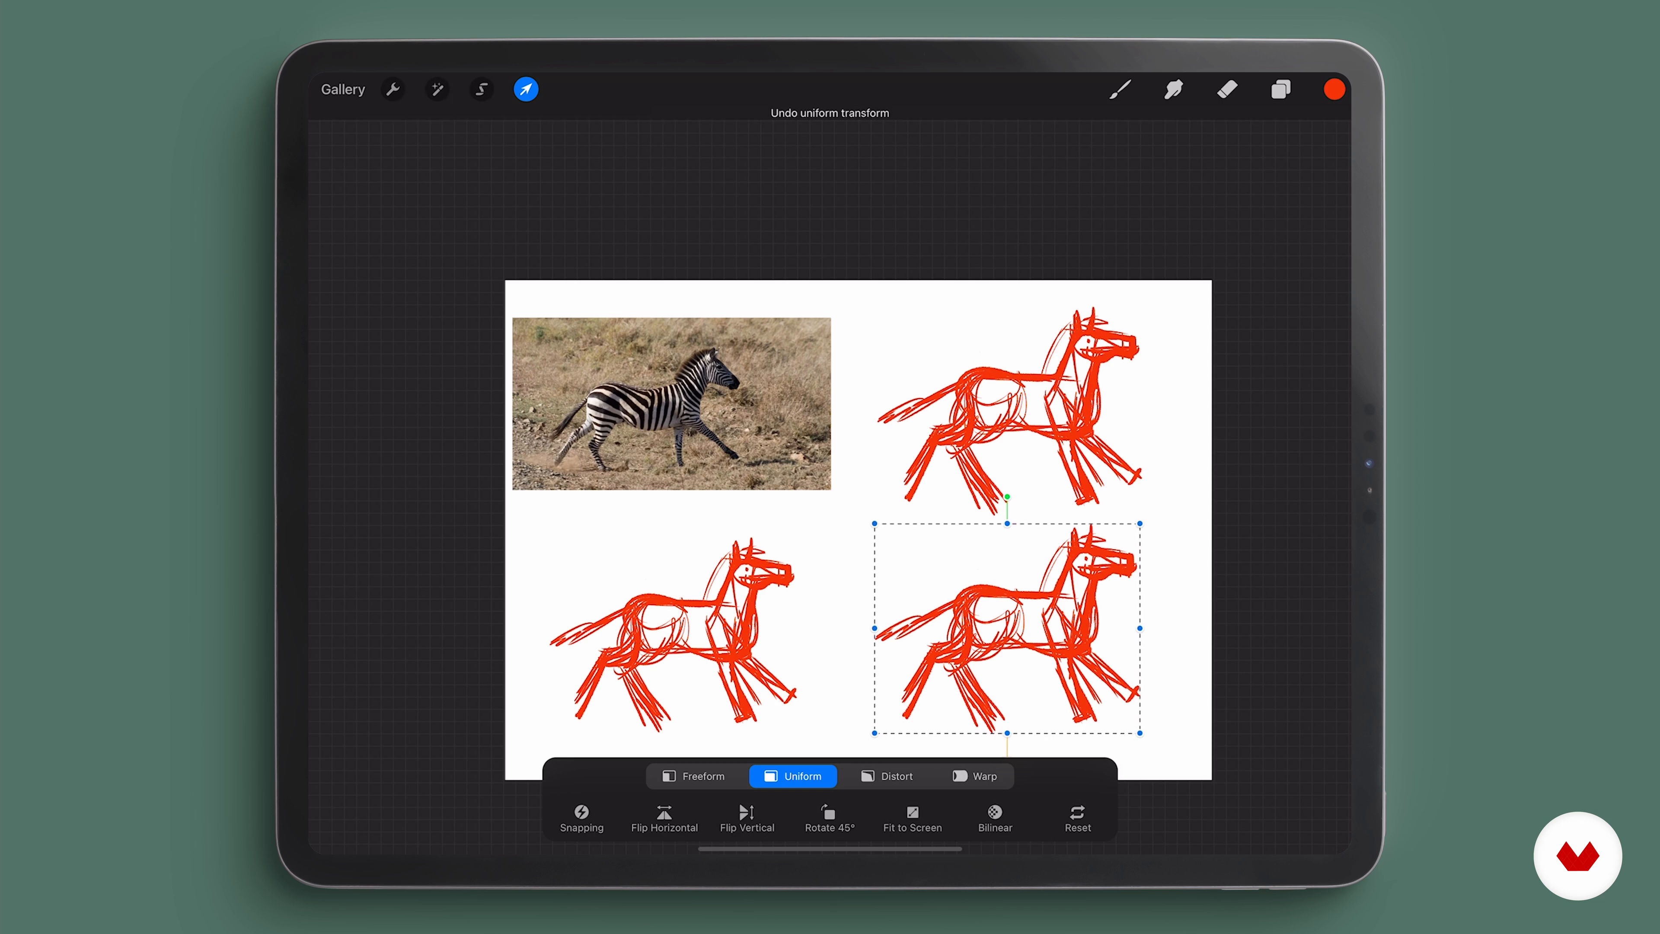
Task: Select the Eraser tool
Action: tap(1227, 90)
